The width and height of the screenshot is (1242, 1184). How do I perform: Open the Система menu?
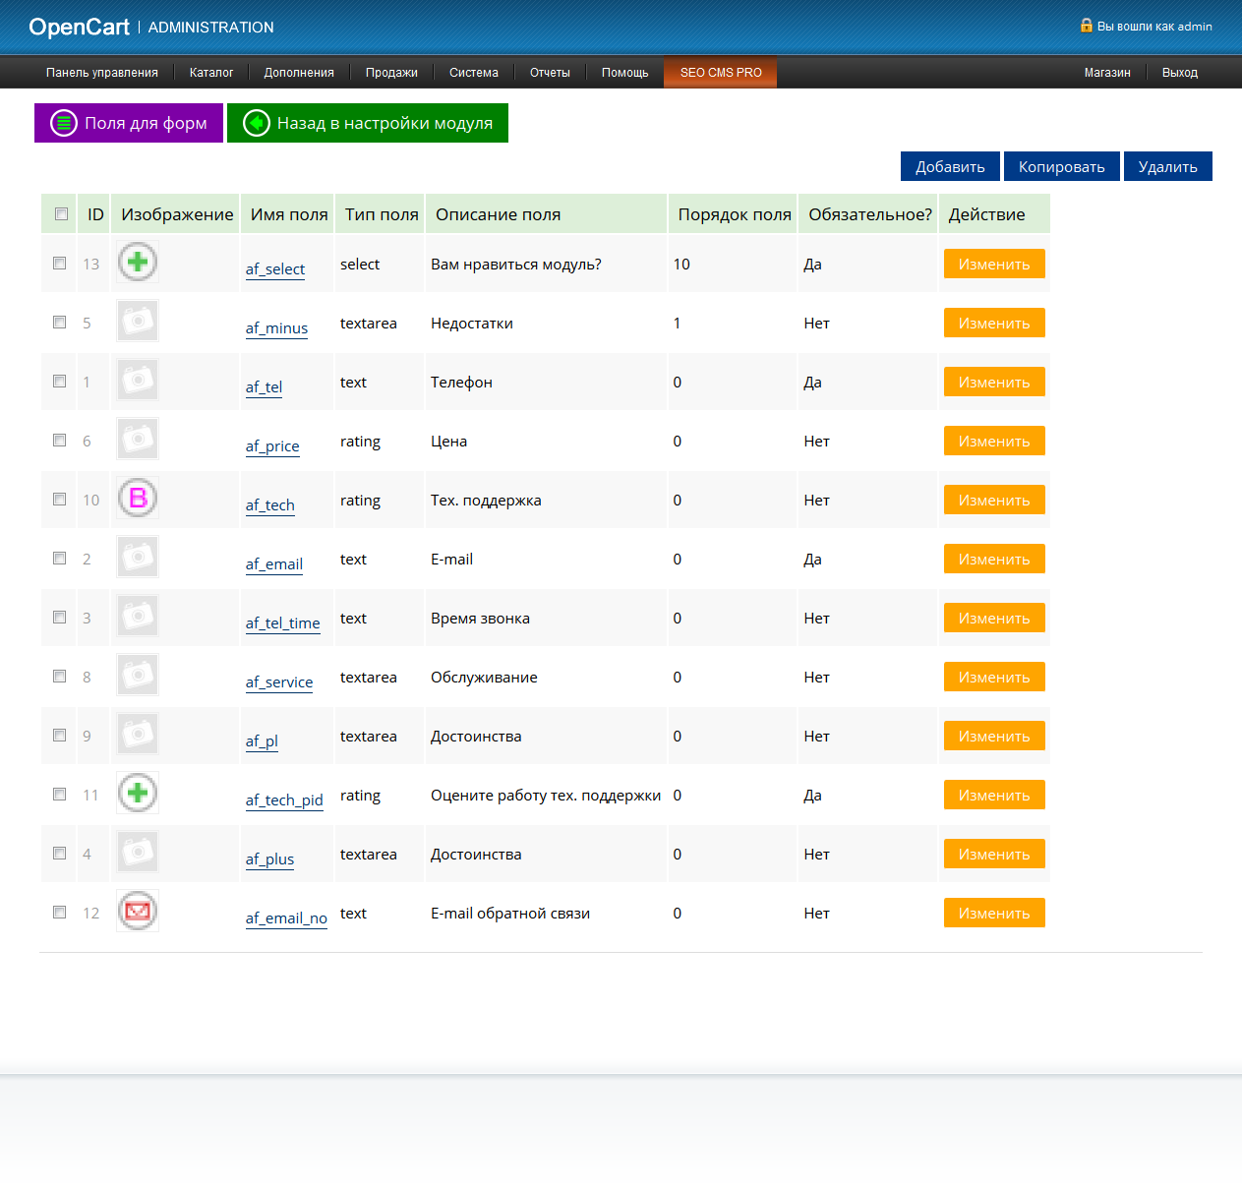[x=474, y=73]
